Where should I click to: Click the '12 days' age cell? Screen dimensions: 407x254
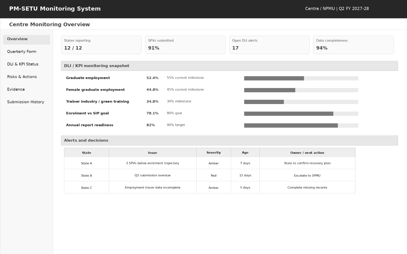(x=245, y=175)
